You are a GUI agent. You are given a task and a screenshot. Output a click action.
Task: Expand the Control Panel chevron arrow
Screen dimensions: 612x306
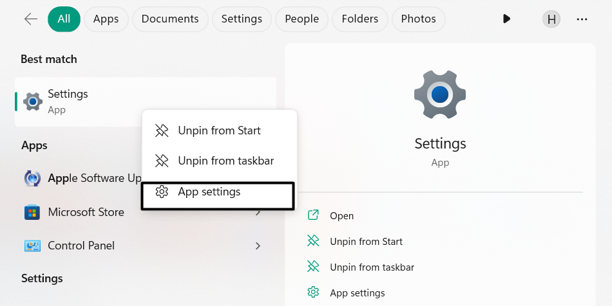coord(258,246)
